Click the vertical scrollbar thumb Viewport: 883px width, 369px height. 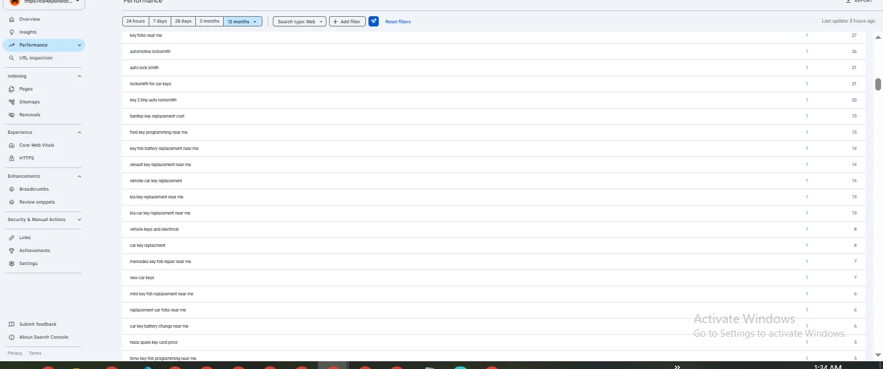878,85
